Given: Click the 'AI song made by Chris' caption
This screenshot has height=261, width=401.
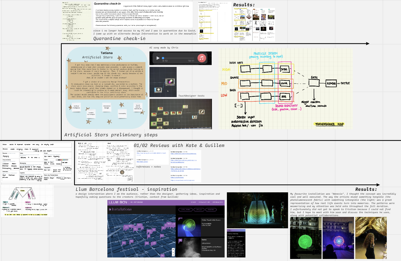Looking at the screenshot, I should click(164, 48).
